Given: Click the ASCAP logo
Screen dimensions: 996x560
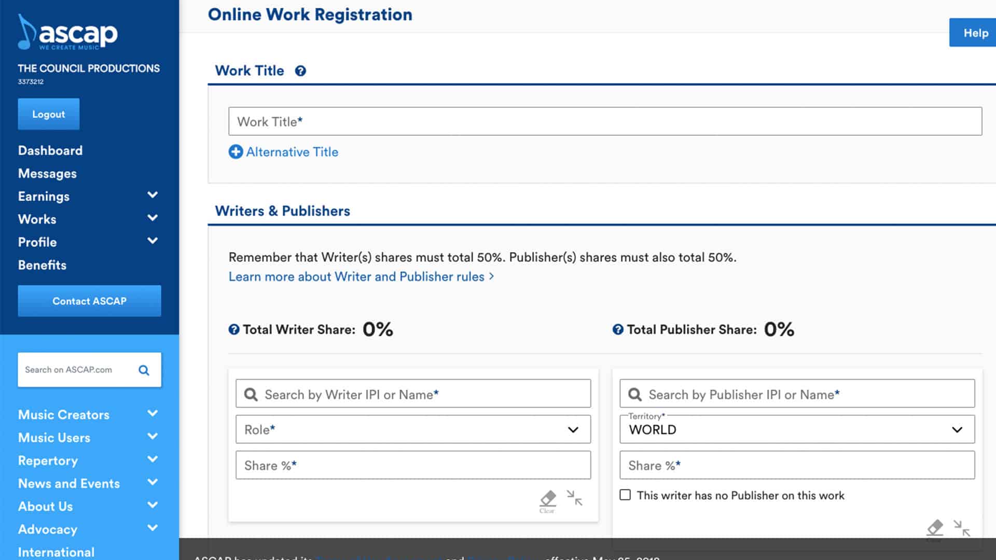Looking at the screenshot, I should [68, 33].
